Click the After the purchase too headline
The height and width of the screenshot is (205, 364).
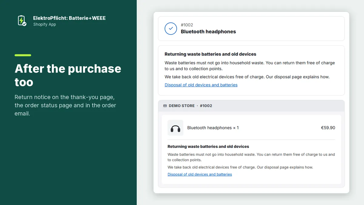(x=68, y=75)
